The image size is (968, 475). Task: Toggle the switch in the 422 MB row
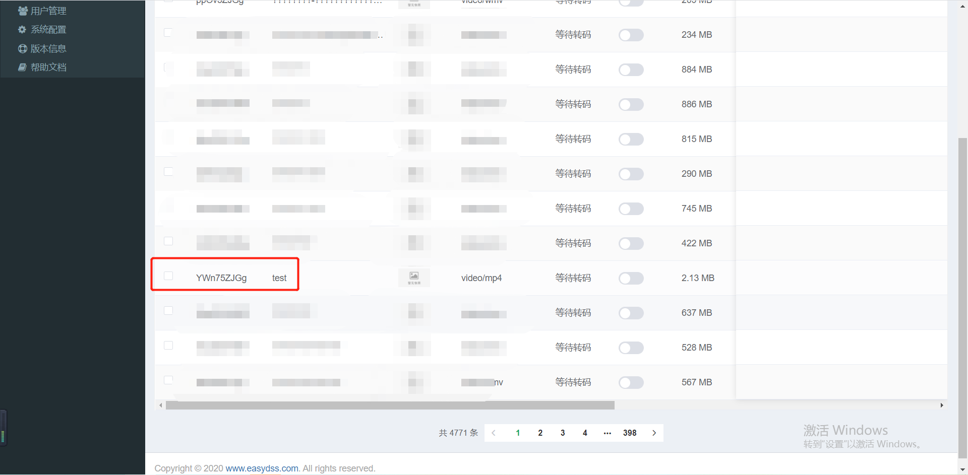[631, 243]
